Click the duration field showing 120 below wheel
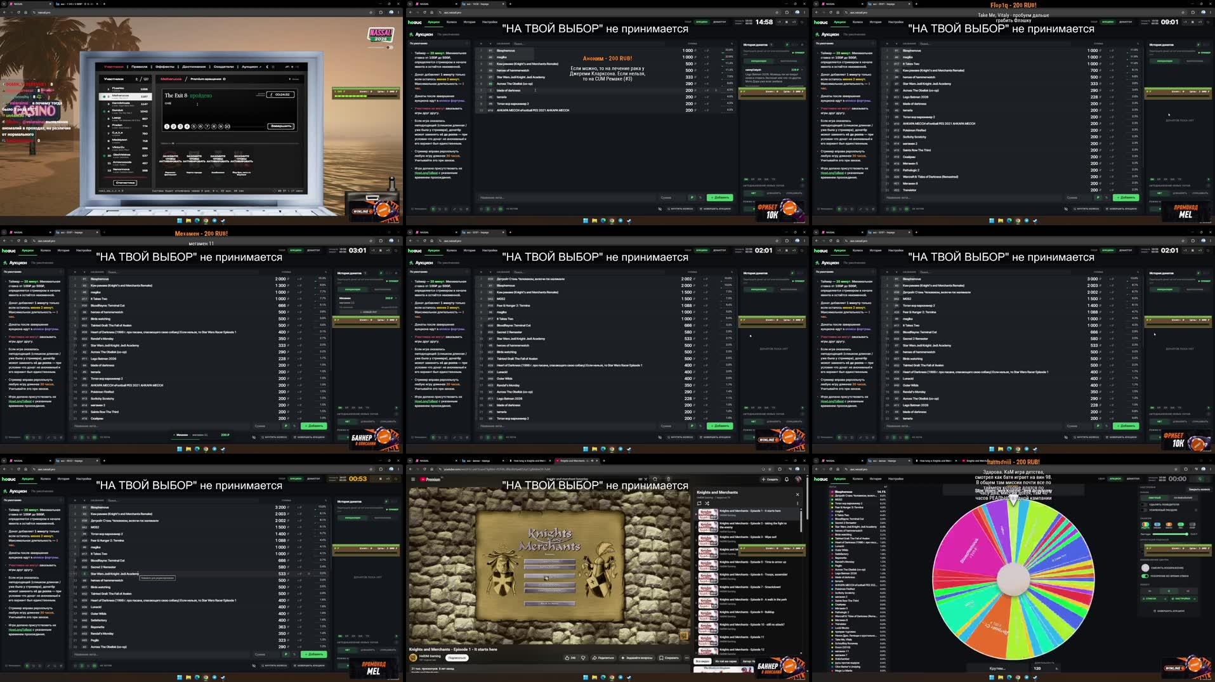The height and width of the screenshot is (682, 1215). click(1046, 668)
